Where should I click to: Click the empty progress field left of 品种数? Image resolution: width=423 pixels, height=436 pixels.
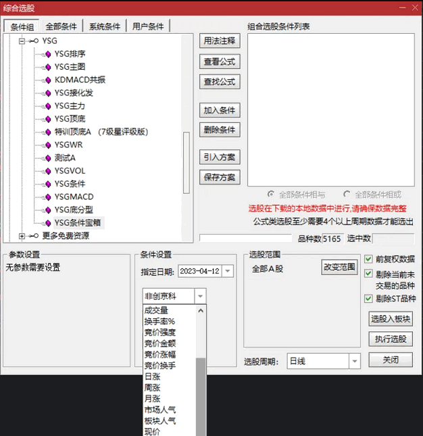pos(246,239)
